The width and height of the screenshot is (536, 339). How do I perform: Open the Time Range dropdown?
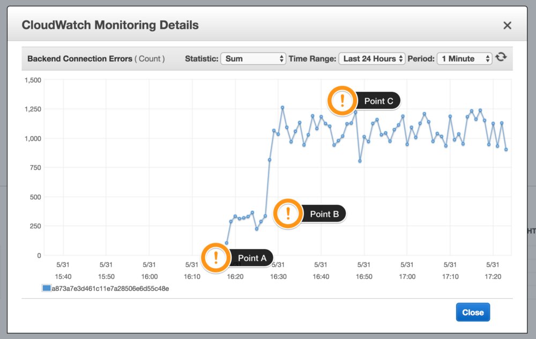click(372, 58)
